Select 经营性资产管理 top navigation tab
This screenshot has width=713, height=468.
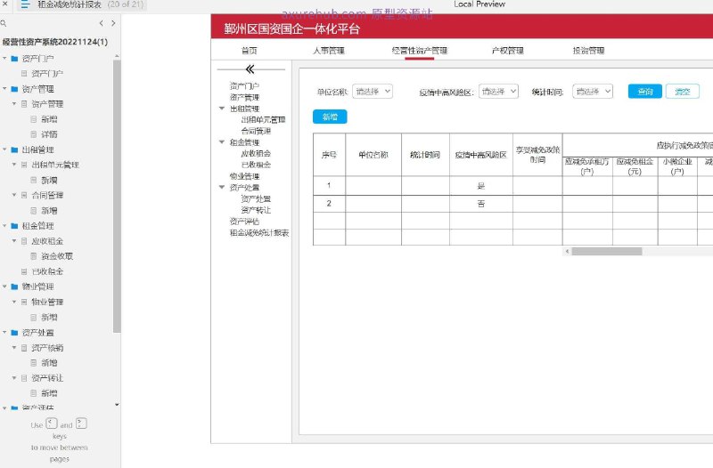(x=419, y=51)
